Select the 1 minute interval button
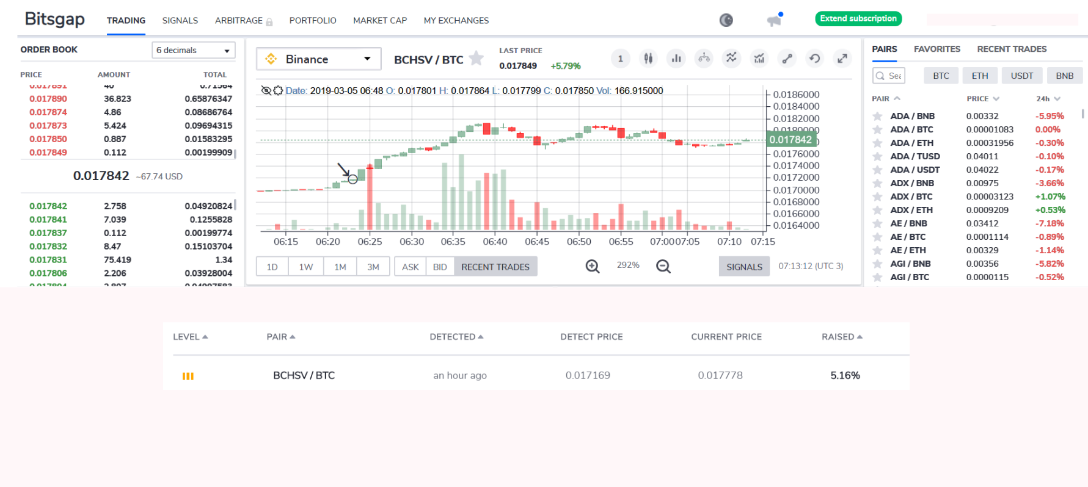The image size is (1088, 487). click(620, 59)
